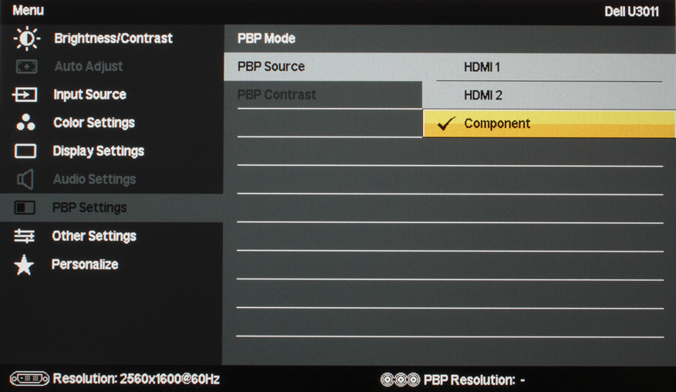Select HDMI 1 as PBP source
Viewport: 676px width, 392px height.
(549, 67)
